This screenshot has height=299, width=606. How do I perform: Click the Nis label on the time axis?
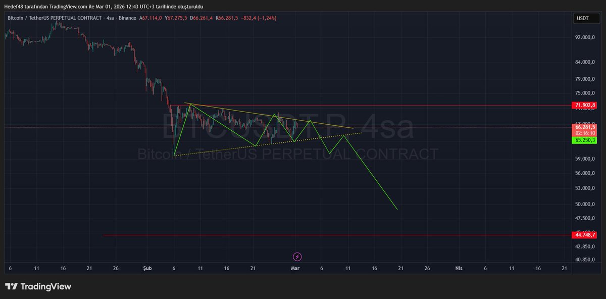[x=459, y=268]
